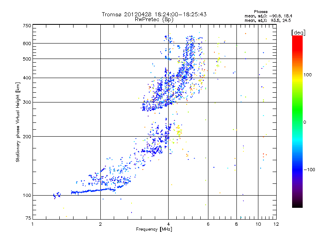Click the 'Stationary phase Virtual Height [km]' y-axis label
Viewport: 325px width, 244px height.
(x=18, y=122)
